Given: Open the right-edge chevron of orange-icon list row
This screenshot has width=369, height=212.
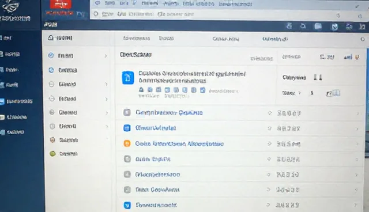Looking at the screenshot, I should click(x=357, y=144).
